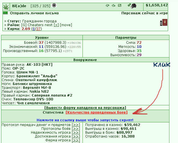This screenshot has height=143, width=178.
Task: Click combat level value 37
Action: coord(41,43)
